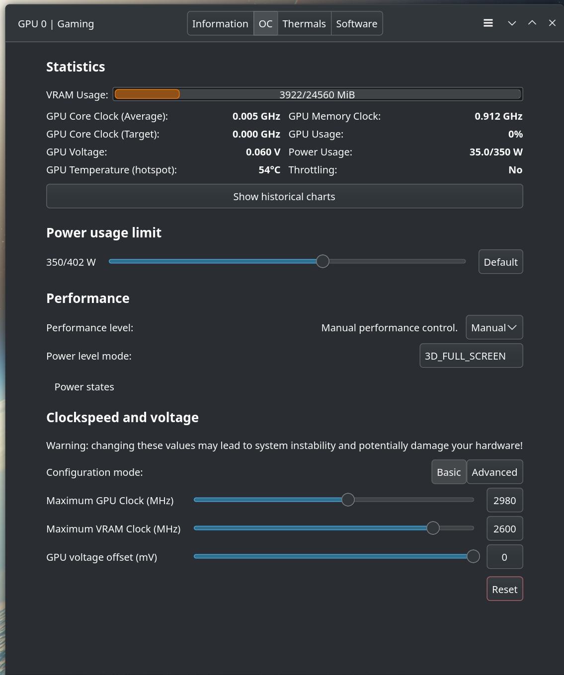
Task: Open the 3D_FULL_SCREEN power level dropdown
Action: coord(471,356)
